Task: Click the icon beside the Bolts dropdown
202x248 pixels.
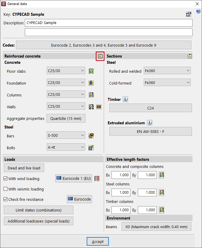Action: pyautogui.click(x=91, y=147)
